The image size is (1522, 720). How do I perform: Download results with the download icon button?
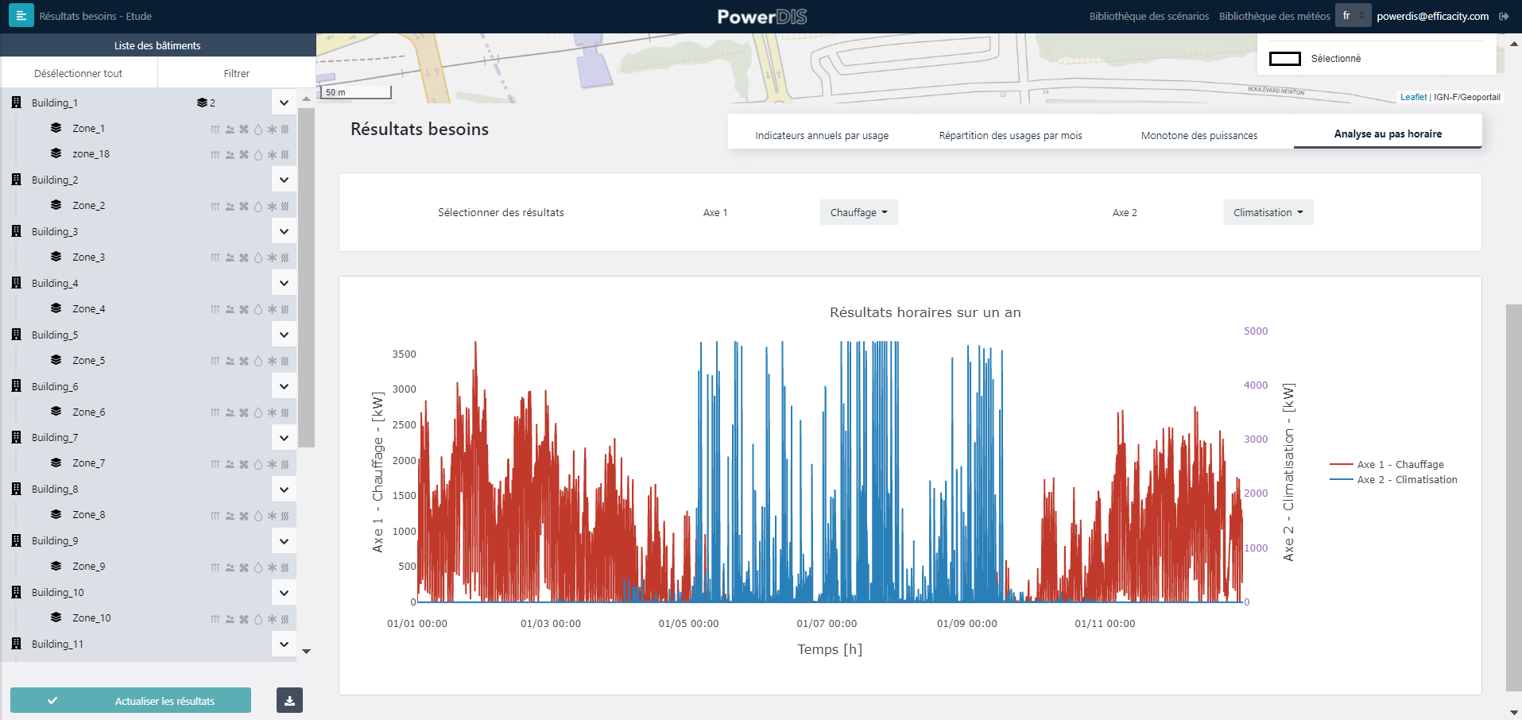click(x=289, y=700)
